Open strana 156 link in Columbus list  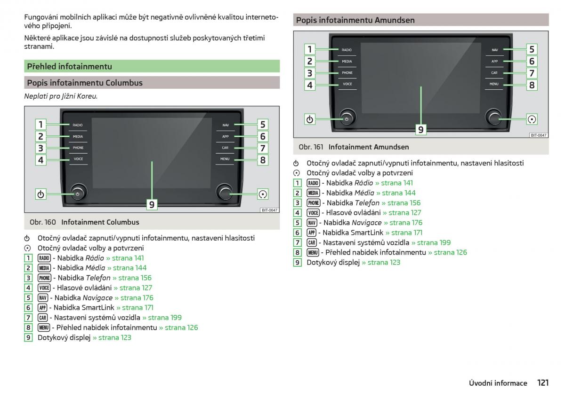[132, 278]
